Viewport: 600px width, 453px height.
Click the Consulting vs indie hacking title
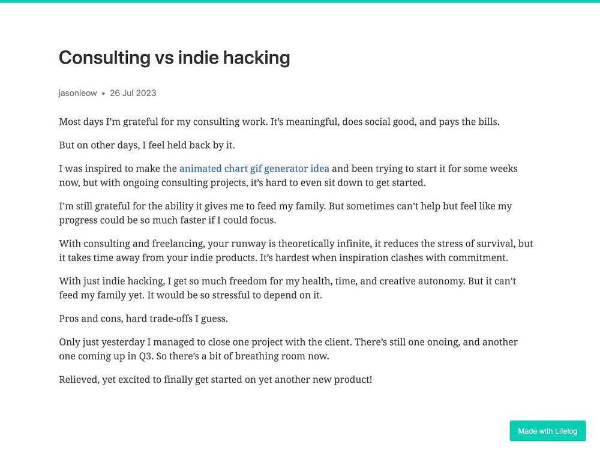pyautogui.click(x=175, y=58)
